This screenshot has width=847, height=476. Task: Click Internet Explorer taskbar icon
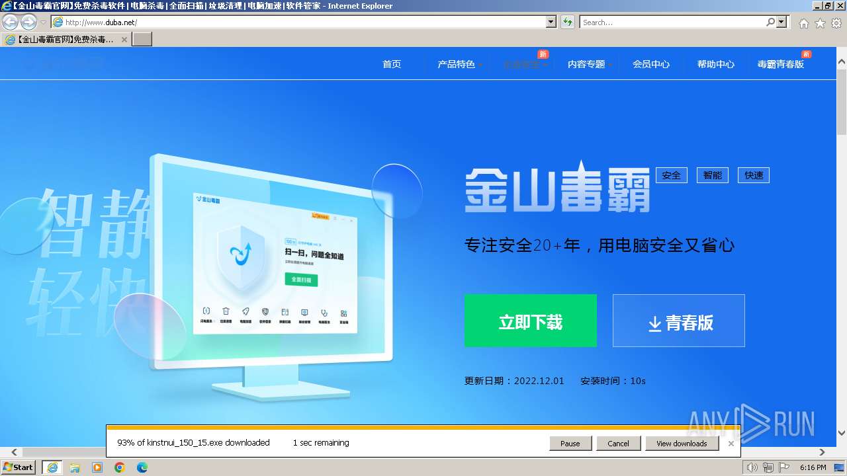[x=52, y=467]
